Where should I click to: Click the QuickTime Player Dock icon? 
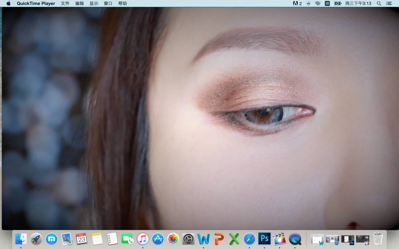[295, 239]
